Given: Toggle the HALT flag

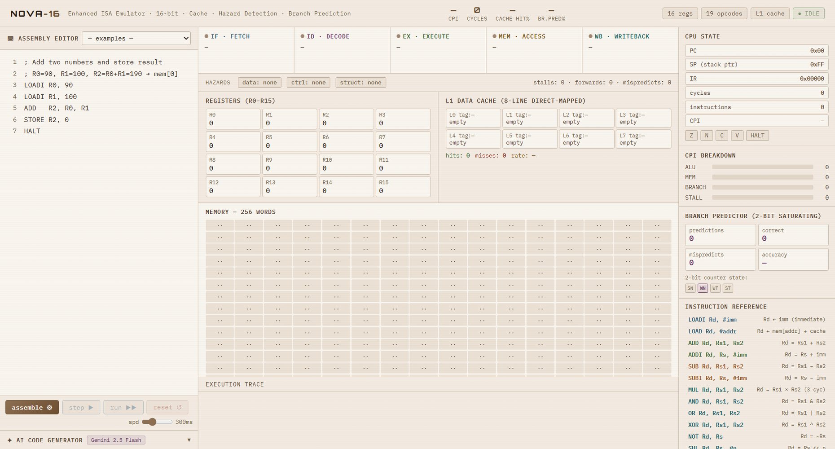Looking at the screenshot, I should [757, 136].
